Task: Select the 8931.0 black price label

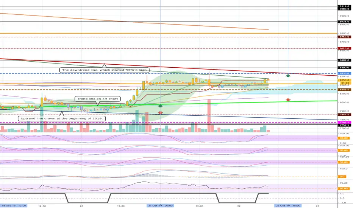Action: (x=344, y=22)
